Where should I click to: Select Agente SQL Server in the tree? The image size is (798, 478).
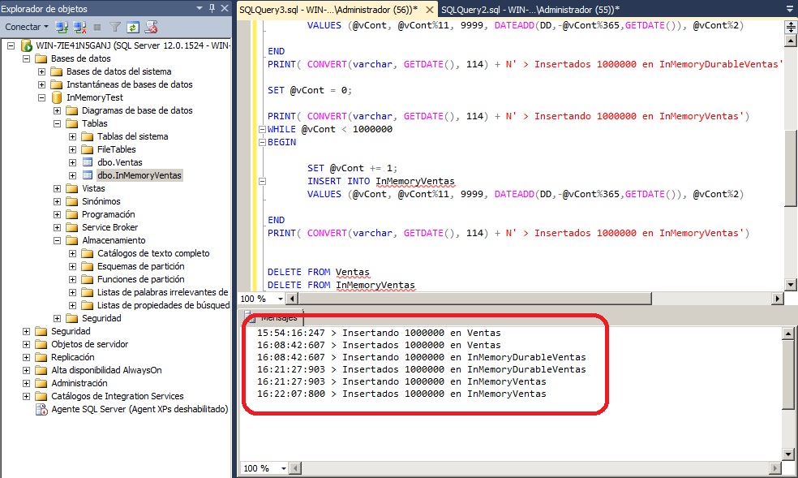click(139, 409)
